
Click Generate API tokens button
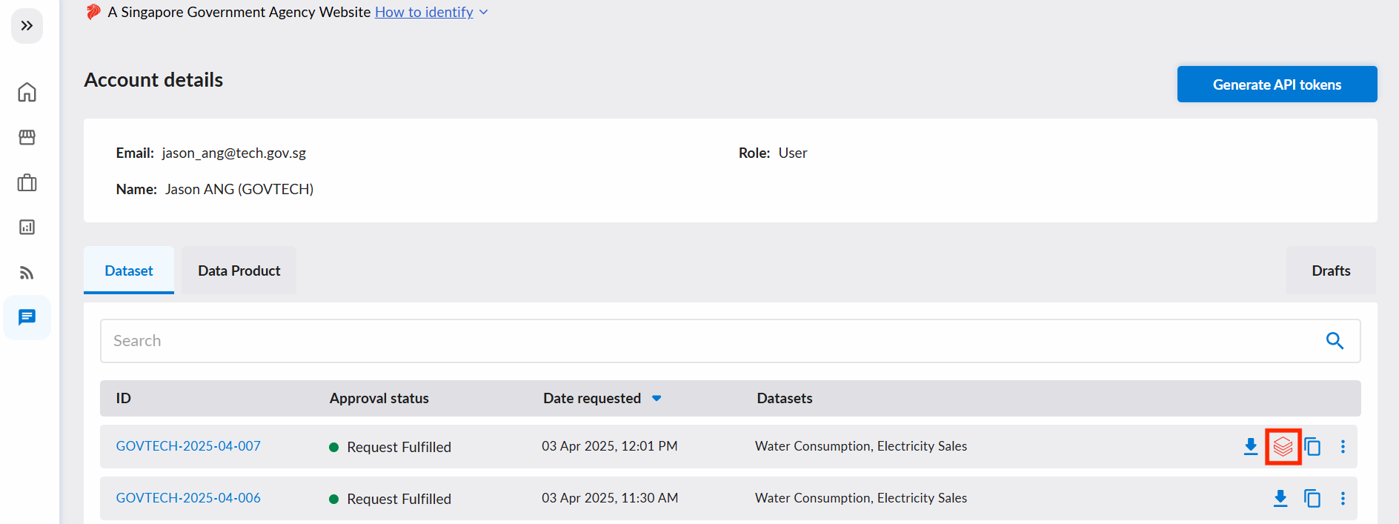click(x=1277, y=84)
